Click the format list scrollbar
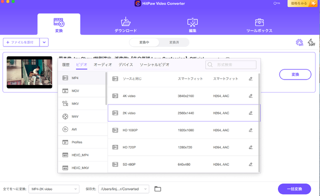This screenshot has height=196, width=320. click(106, 88)
